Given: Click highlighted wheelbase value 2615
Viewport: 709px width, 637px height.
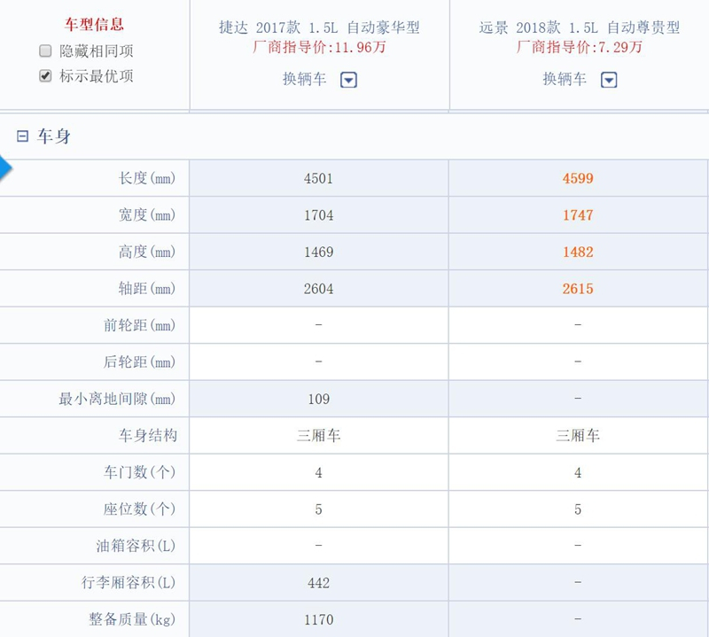Looking at the screenshot, I should (578, 289).
